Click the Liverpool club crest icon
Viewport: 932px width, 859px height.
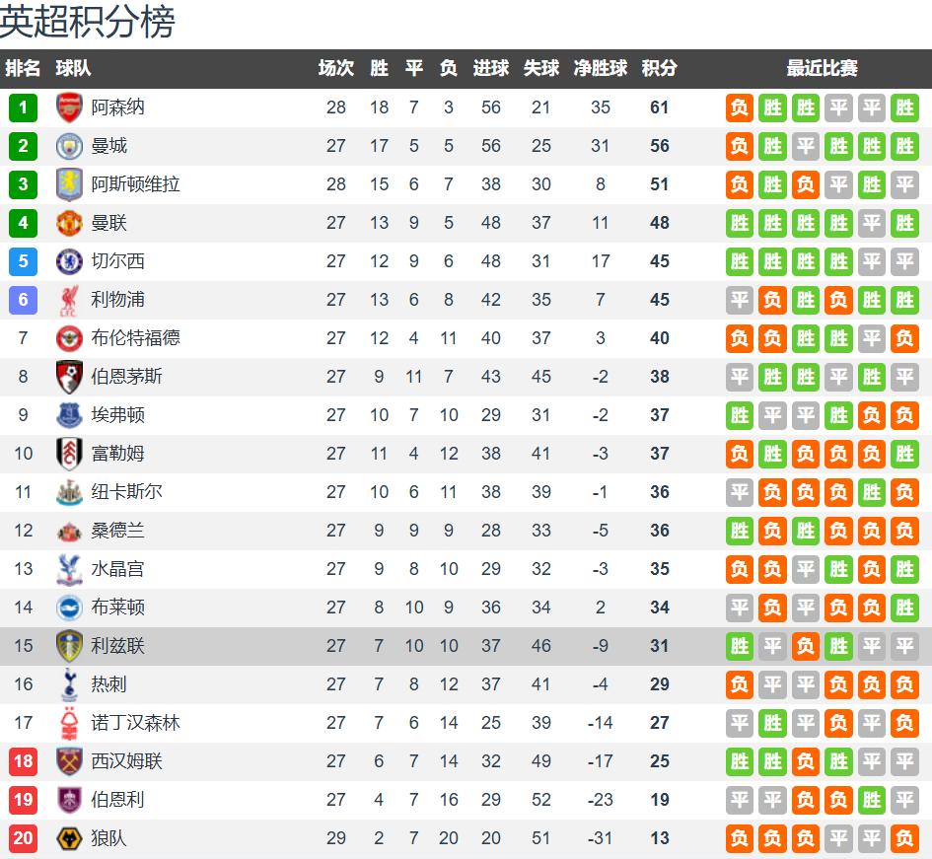click(x=69, y=300)
